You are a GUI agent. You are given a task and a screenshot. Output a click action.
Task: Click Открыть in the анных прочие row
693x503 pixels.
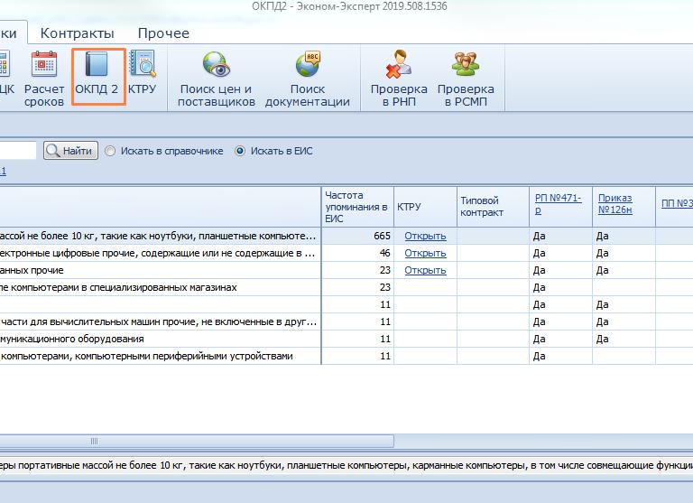(425, 270)
